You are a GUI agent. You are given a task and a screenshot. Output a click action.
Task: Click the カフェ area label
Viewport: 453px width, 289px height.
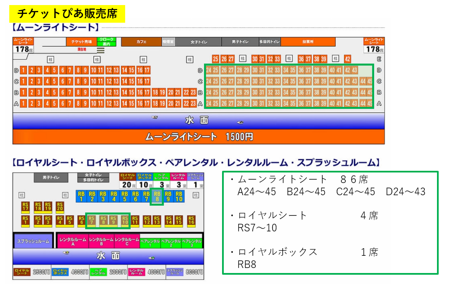coord(141,42)
